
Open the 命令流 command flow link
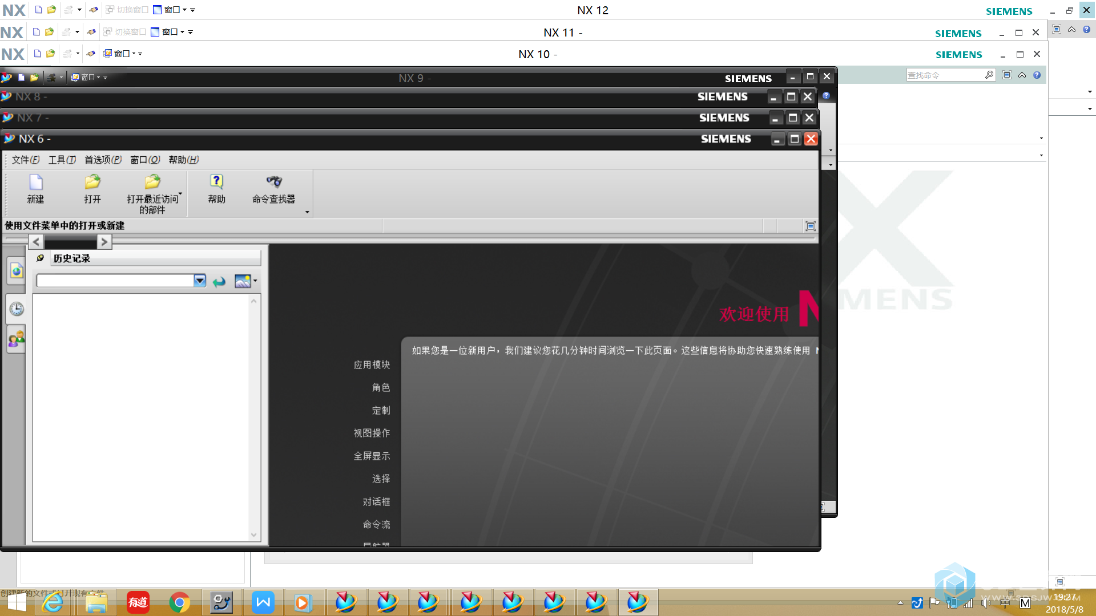coord(376,524)
